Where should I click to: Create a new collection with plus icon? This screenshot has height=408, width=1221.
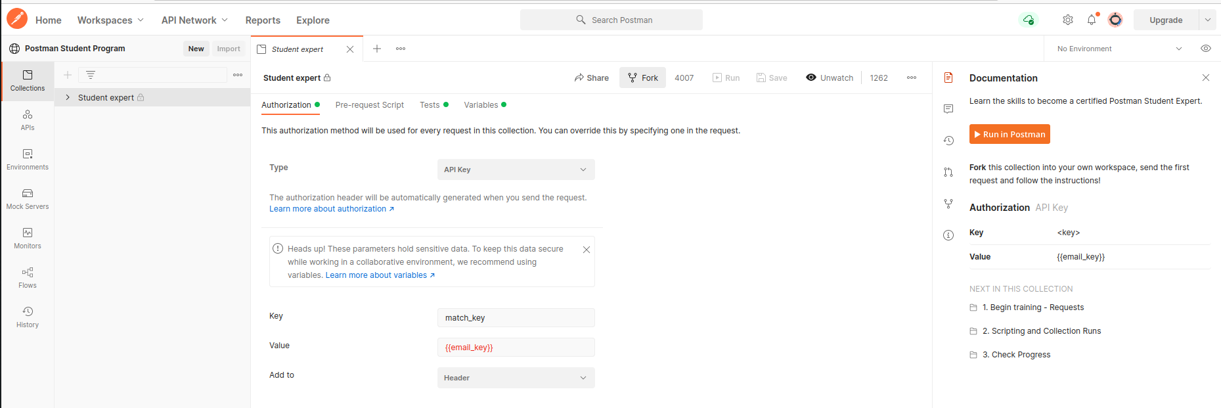[x=68, y=75]
